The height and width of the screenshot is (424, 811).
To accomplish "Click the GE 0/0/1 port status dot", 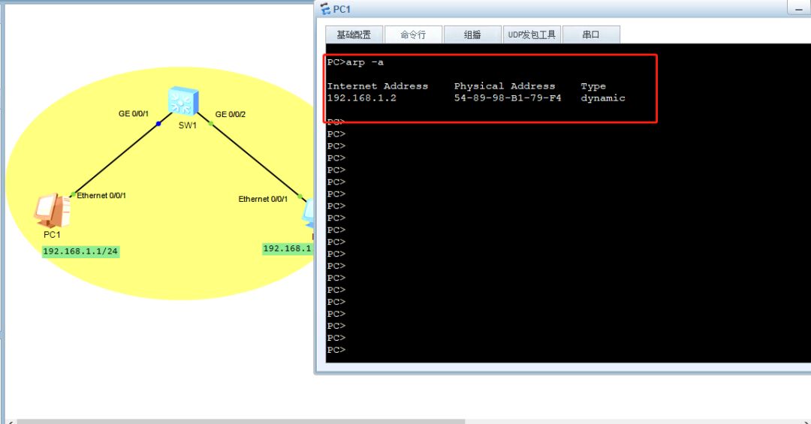I will [x=158, y=124].
